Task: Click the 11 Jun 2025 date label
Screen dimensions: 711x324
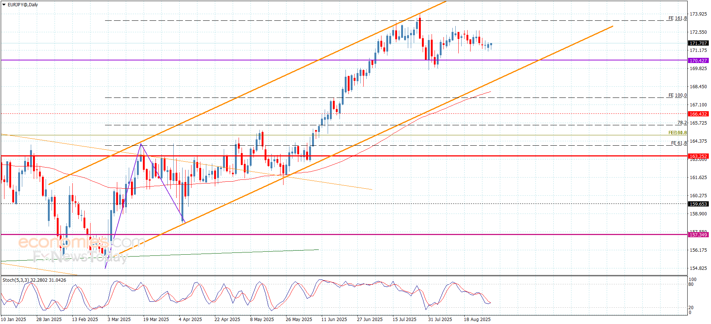Action: [x=334, y=320]
